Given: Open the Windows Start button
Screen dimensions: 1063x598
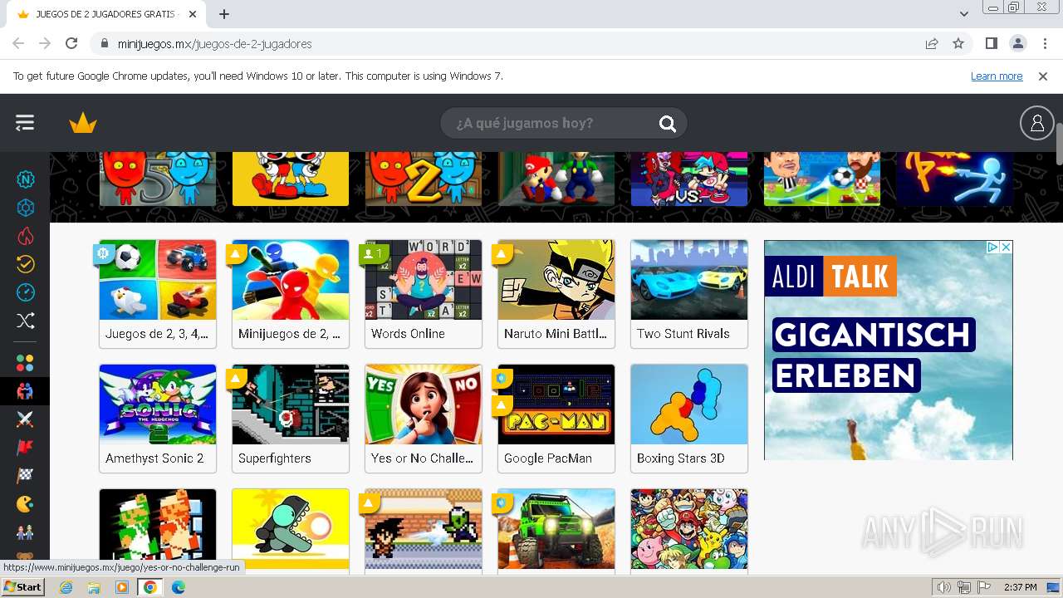Looking at the screenshot, I should pyautogui.click(x=22, y=587).
